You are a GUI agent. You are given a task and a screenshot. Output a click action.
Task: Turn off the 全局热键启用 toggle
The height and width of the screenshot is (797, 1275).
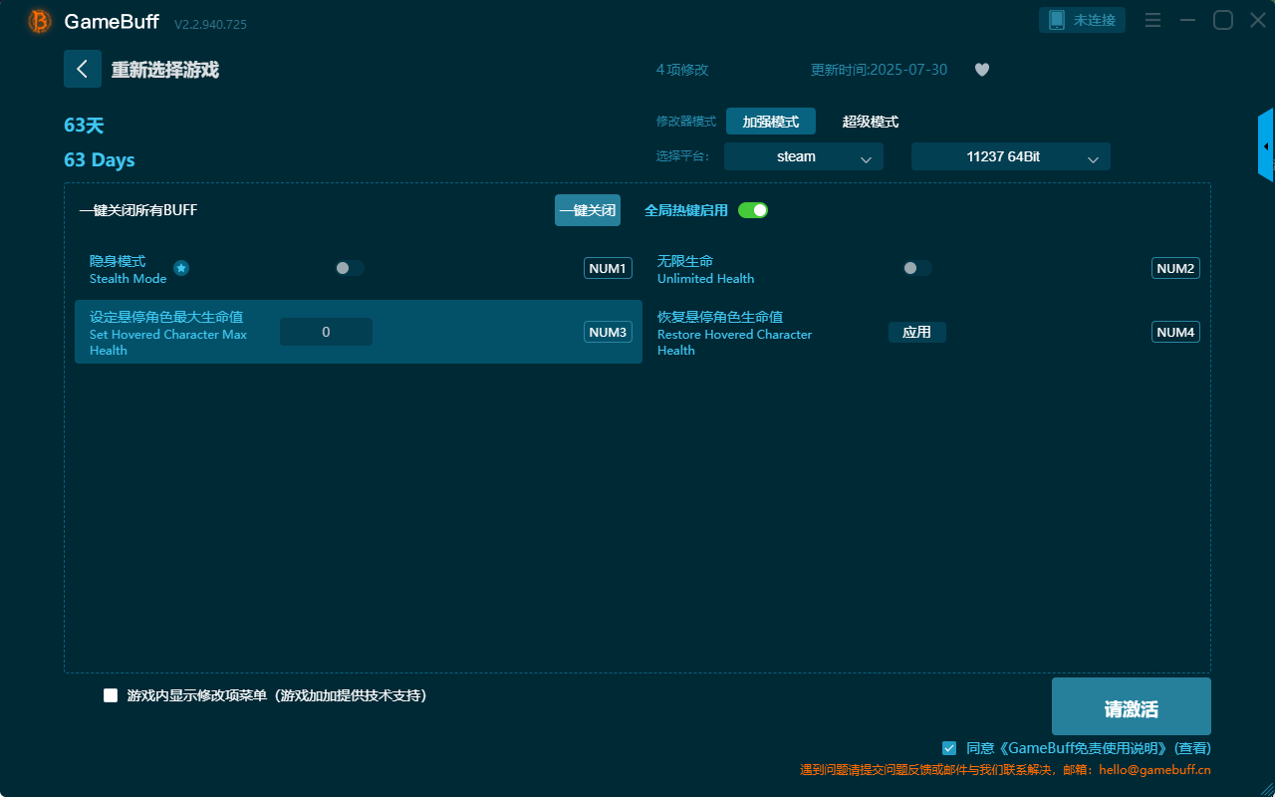click(x=753, y=210)
